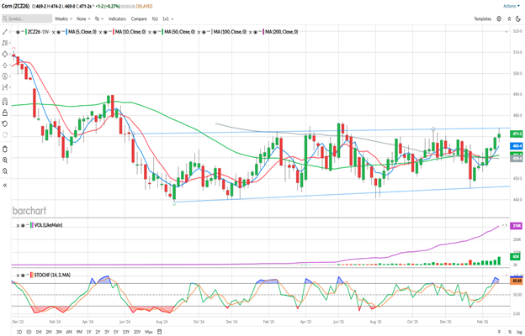Toggle visibility of MA (5, Close, 0)

(x=58, y=32)
